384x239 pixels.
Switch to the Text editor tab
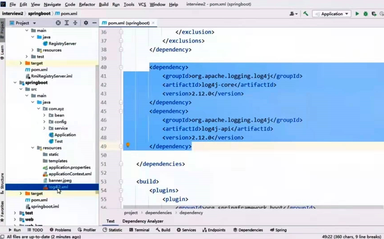[110, 221]
